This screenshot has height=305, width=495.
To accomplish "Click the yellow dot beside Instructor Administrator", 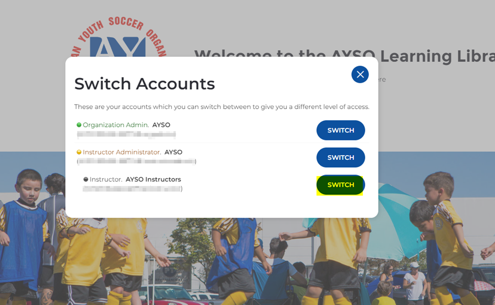I will [79, 152].
